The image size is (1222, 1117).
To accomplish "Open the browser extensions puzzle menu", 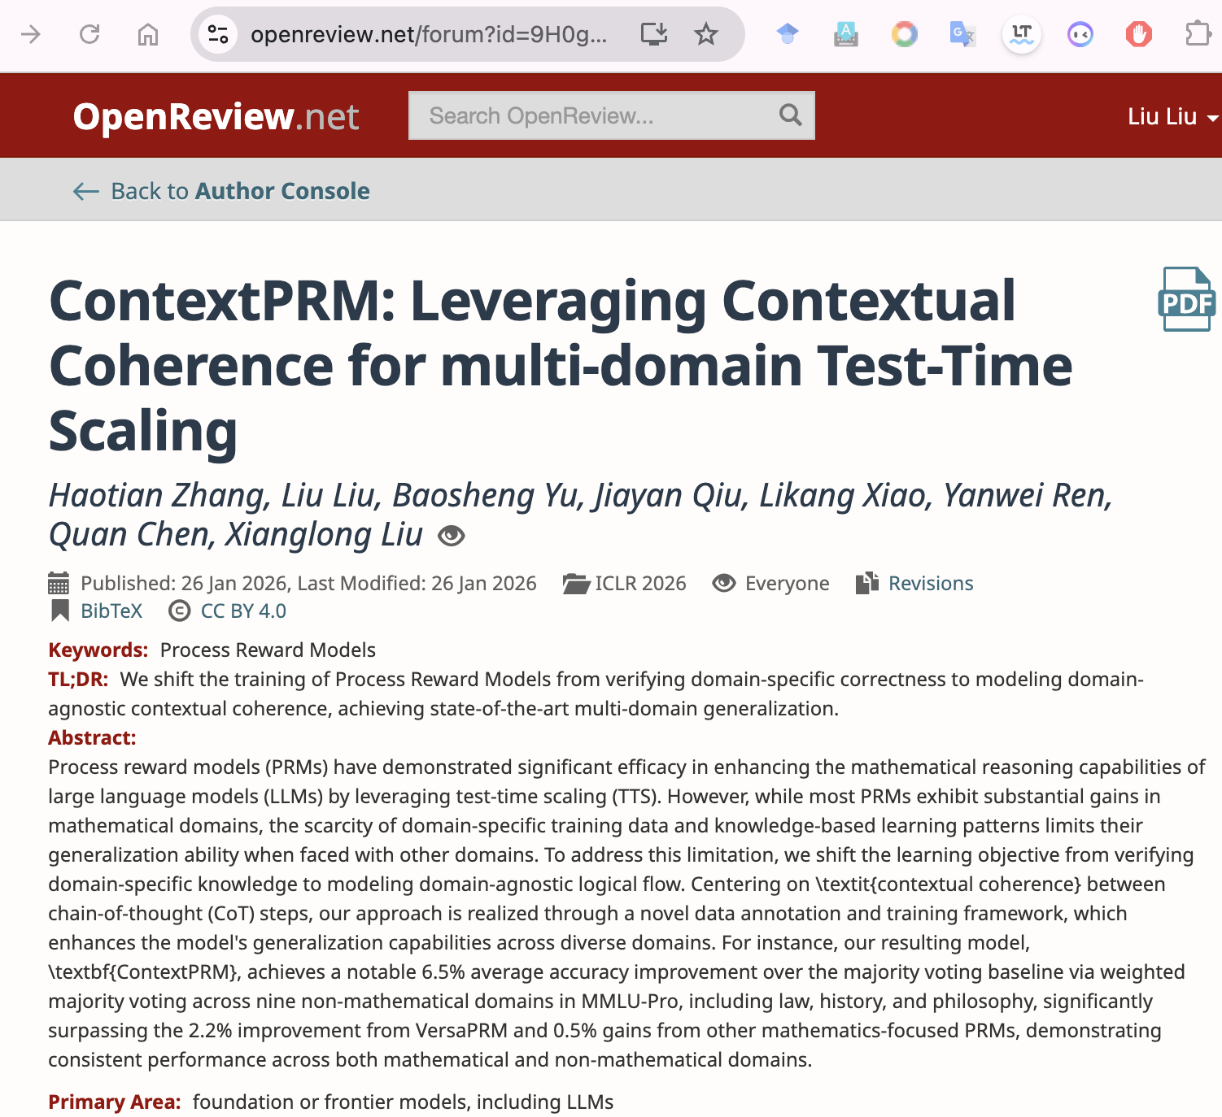I will pos(1197,34).
